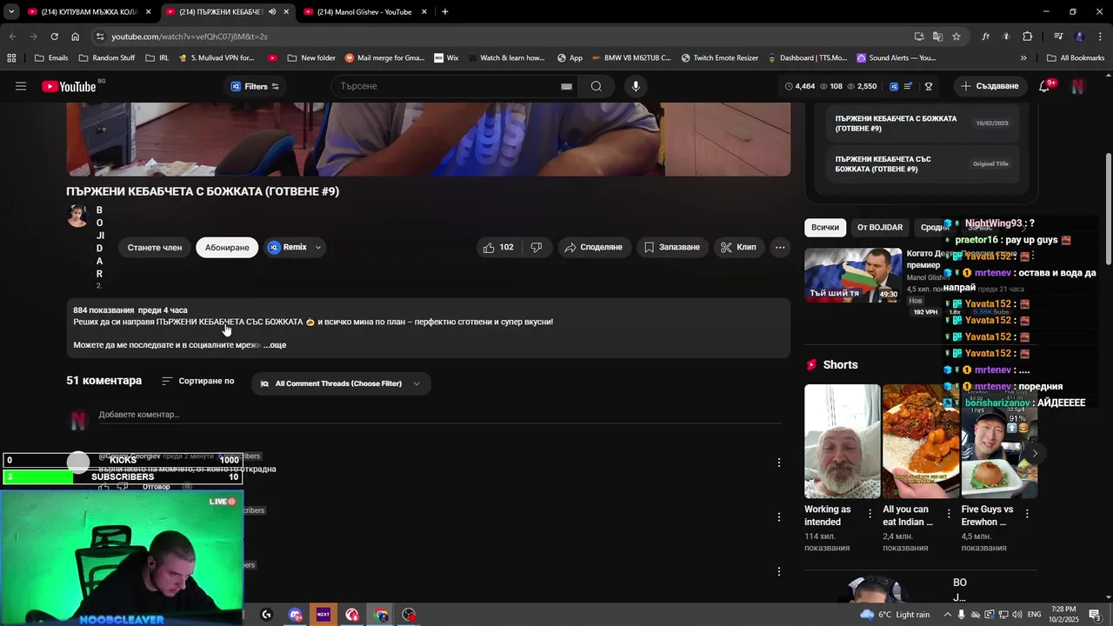Viewport: 1113px width, 626px height.
Task: Open weather widget showing Light rain
Action: (x=894, y=615)
